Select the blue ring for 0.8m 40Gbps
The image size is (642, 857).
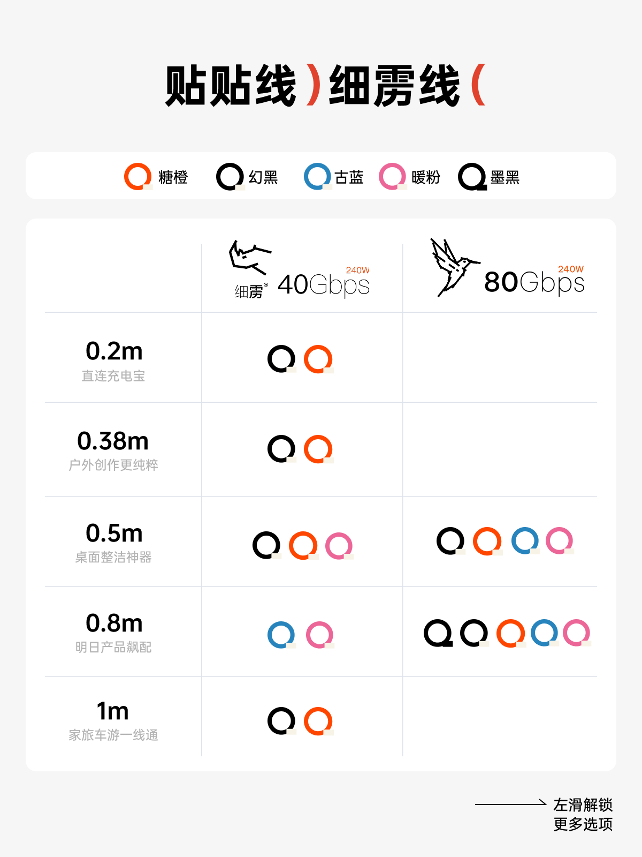(281, 635)
